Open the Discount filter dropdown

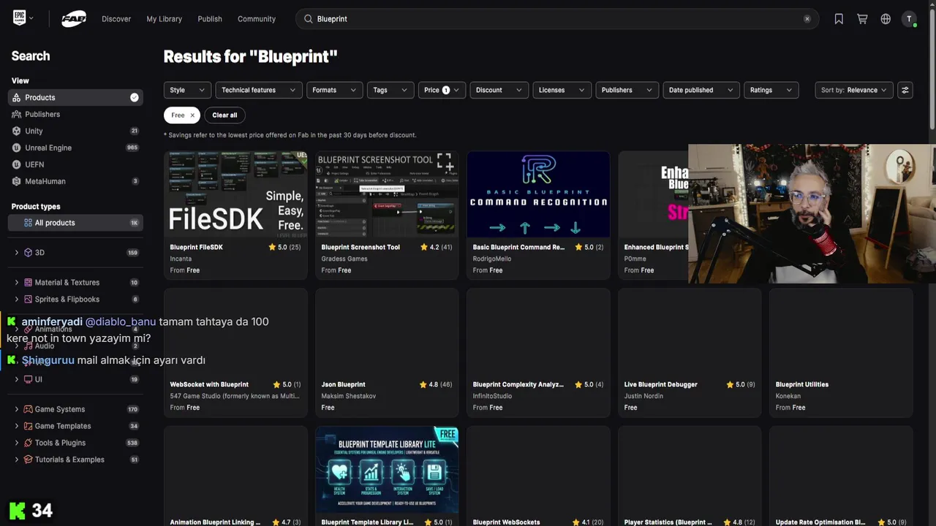[x=499, y=90]
